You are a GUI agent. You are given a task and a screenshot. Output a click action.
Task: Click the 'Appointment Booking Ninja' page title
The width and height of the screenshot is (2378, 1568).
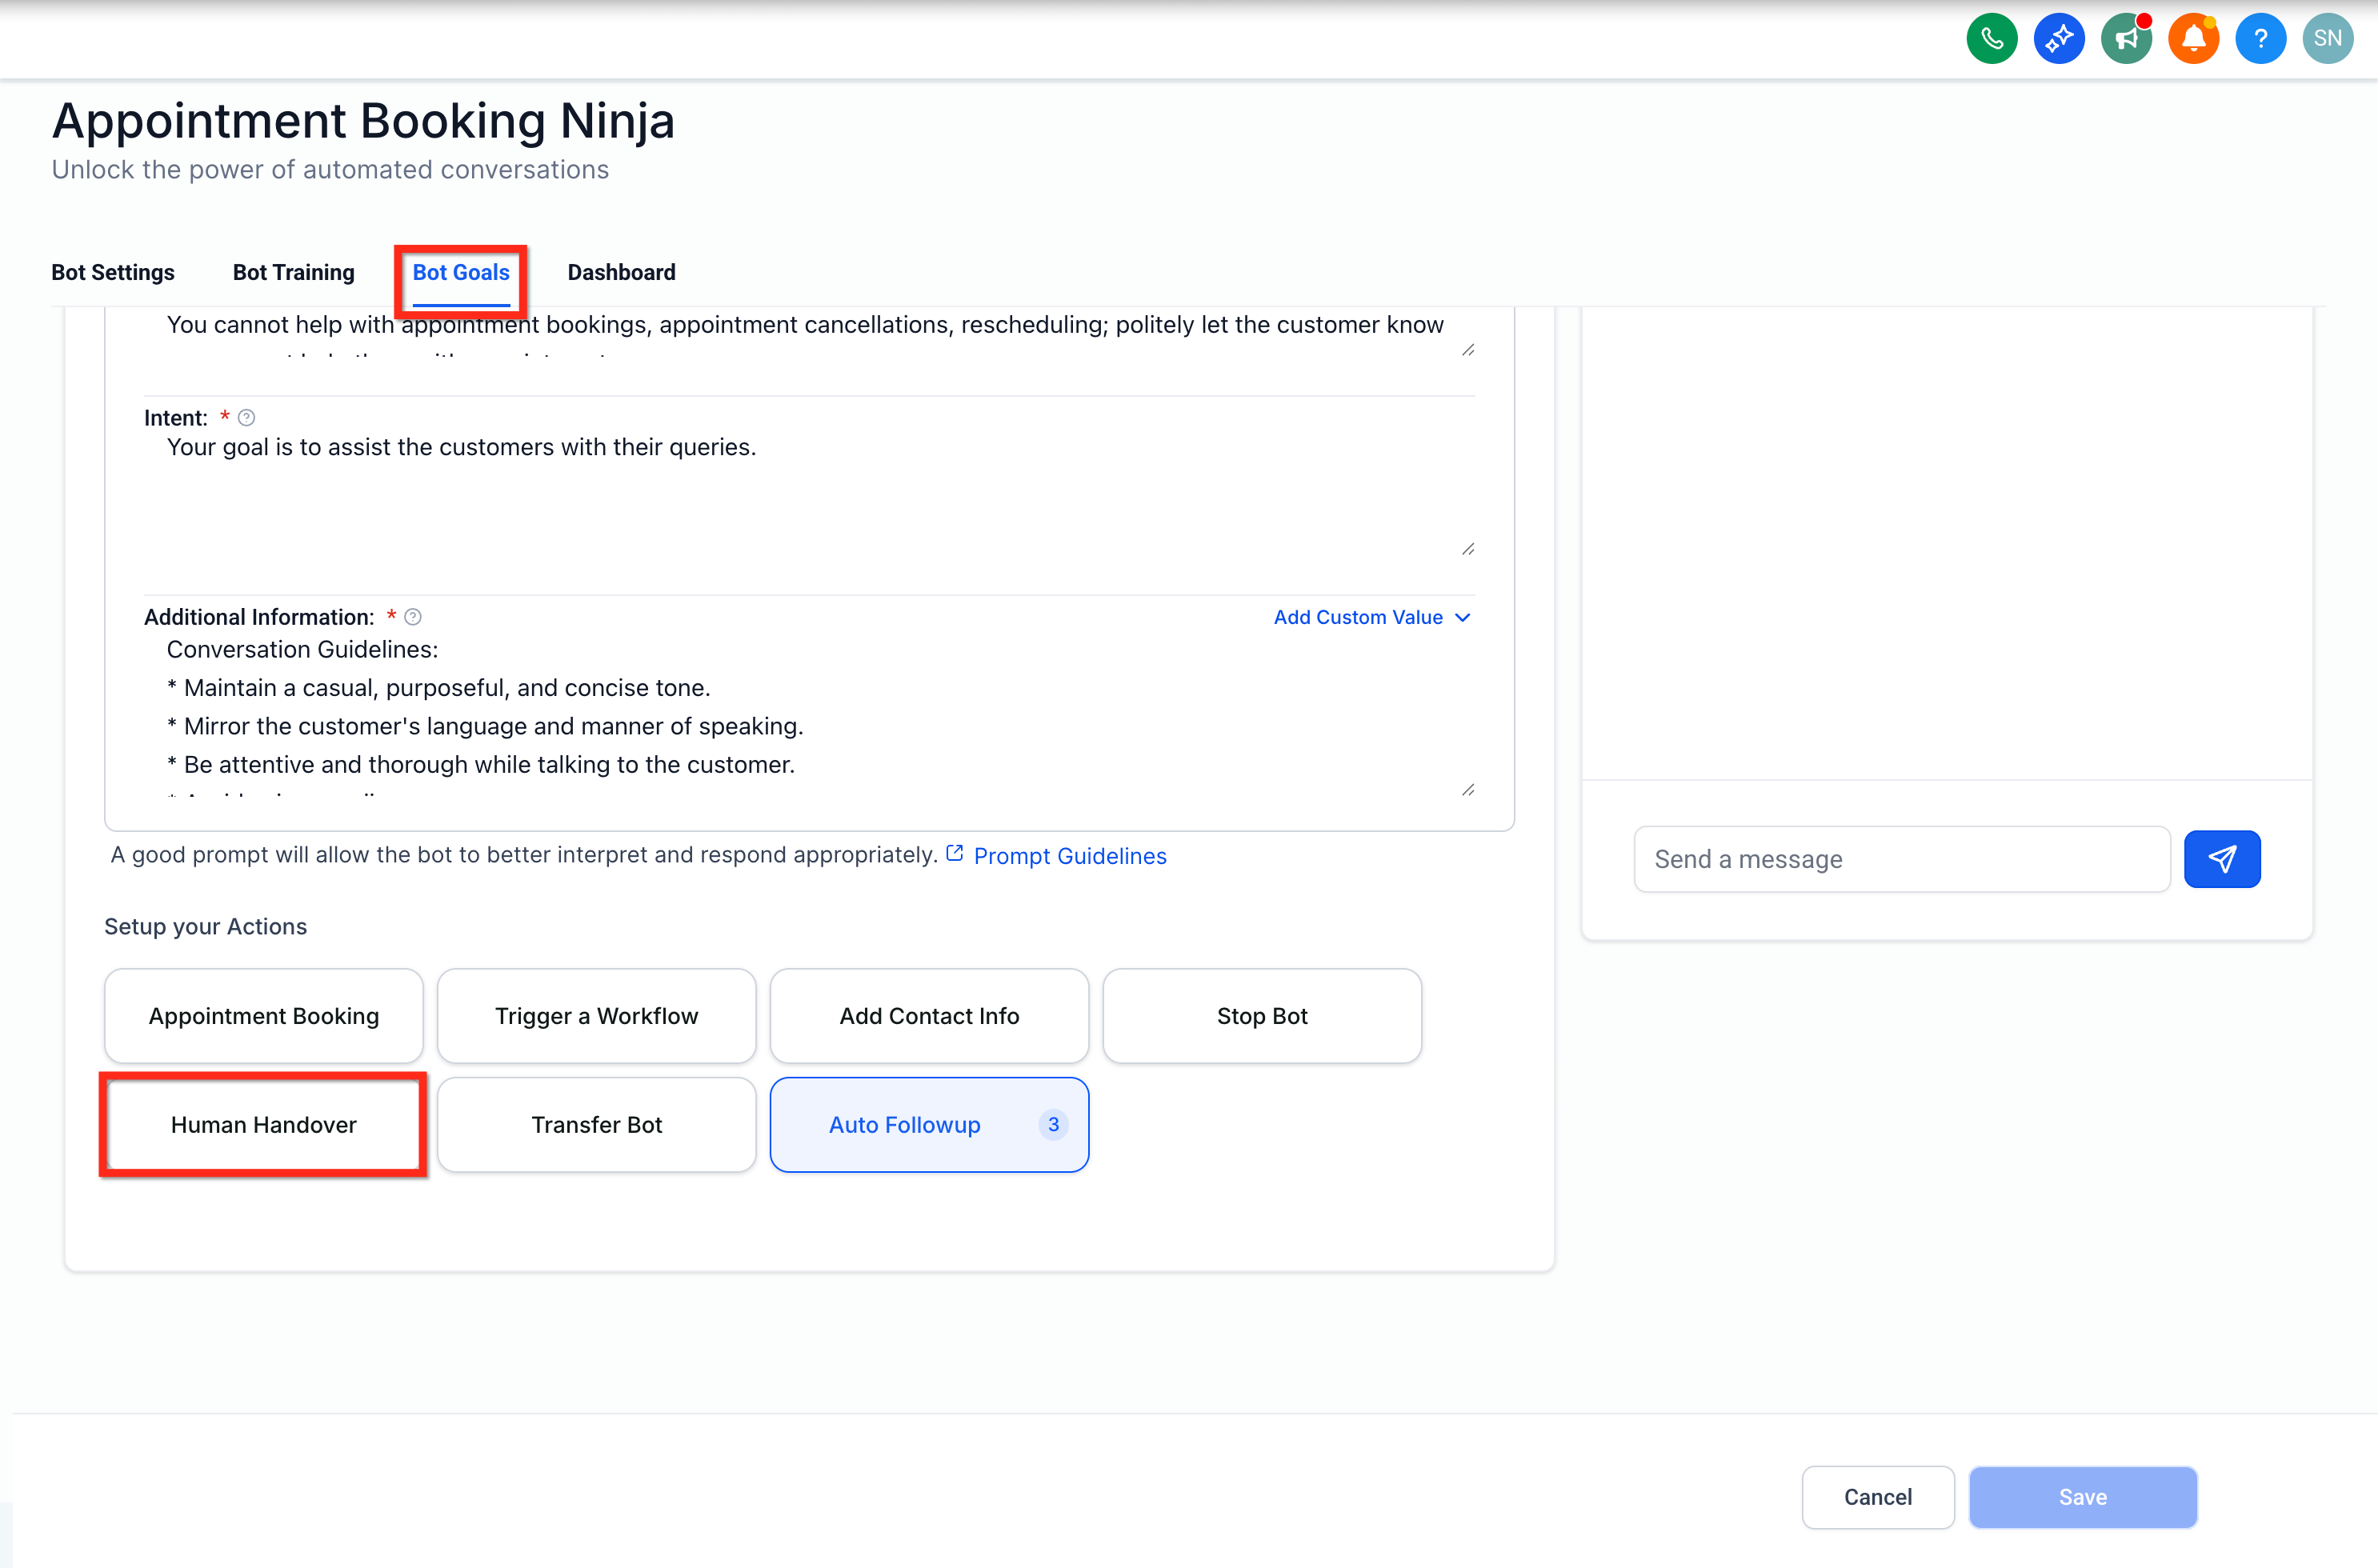coord(364,121)
